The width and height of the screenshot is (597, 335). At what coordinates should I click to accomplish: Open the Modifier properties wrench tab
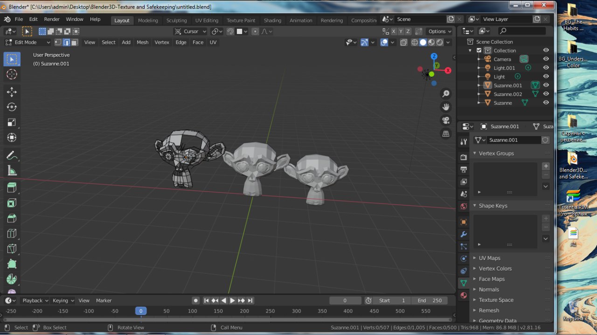[464, 234]
